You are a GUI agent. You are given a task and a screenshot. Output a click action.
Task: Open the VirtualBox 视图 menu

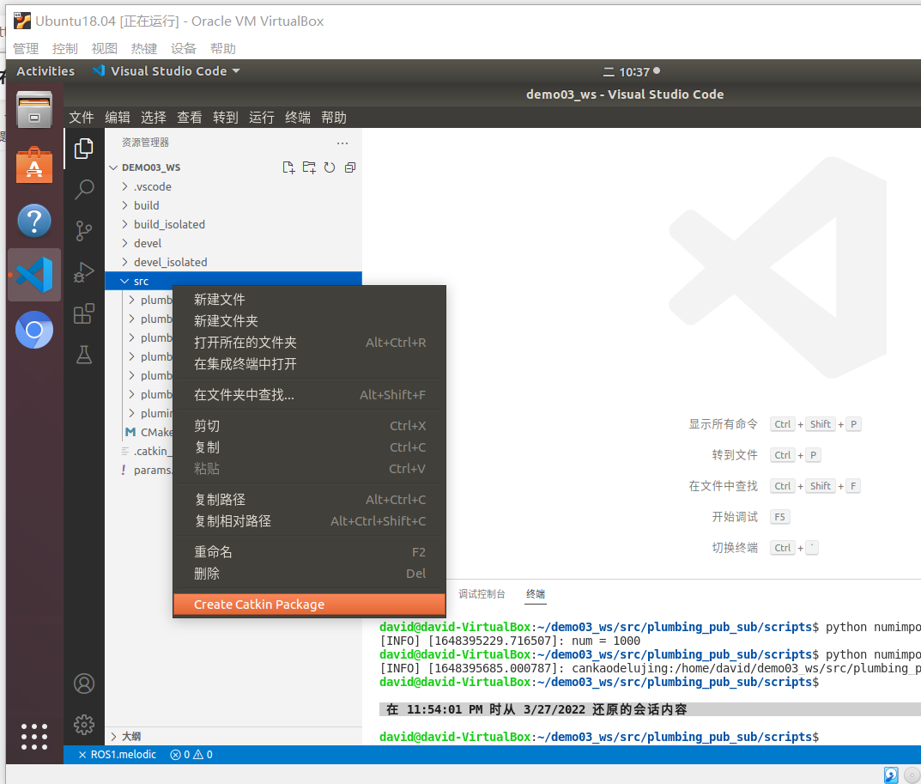105,49
